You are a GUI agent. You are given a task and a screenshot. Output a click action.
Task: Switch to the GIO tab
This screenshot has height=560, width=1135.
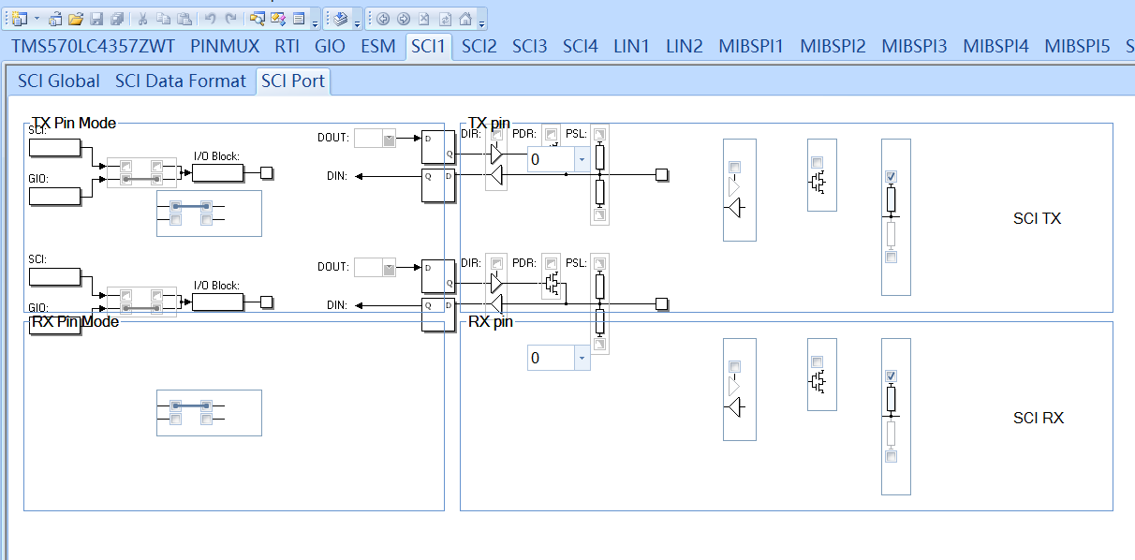[x=330, y=46]
